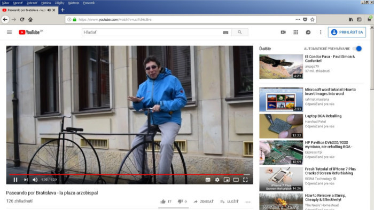Enter fullscreen mode
The width and height of the screenshot is (374, 210).
(x=245, y=180)
